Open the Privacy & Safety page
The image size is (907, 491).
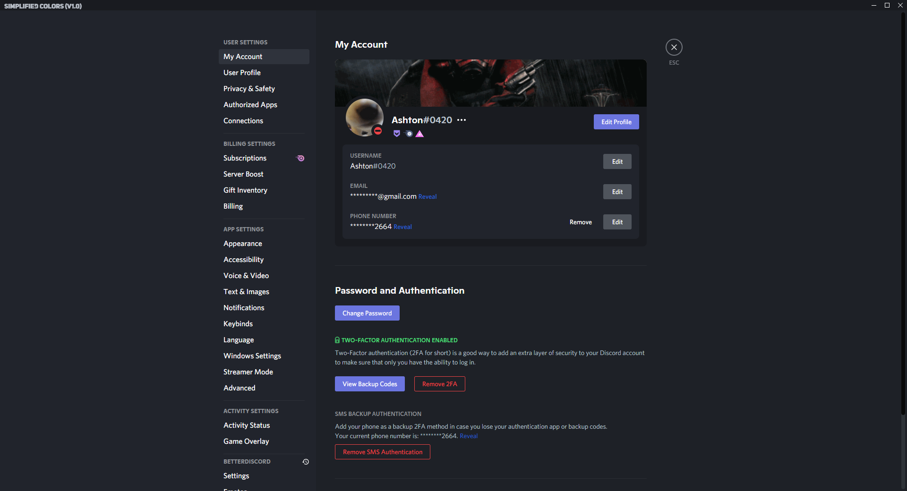[249, 88]
